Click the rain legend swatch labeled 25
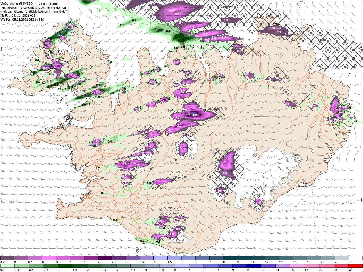363x272 pixels. (341, 266)
